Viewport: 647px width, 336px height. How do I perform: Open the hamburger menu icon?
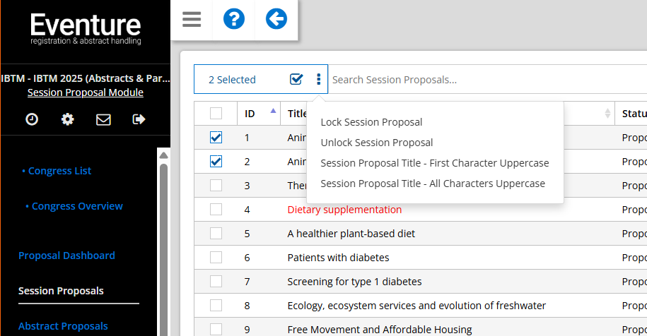click(192, 19)
